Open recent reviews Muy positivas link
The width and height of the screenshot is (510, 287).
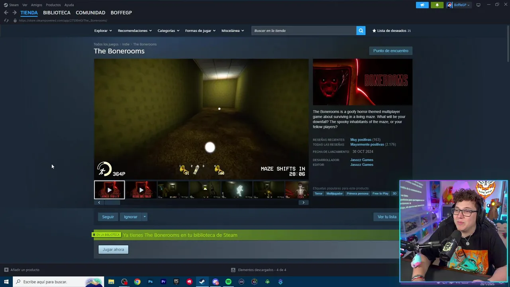(361, 140)
